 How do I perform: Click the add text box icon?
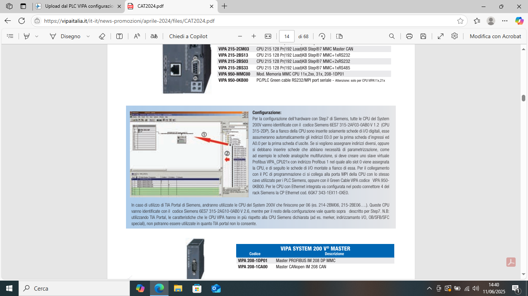pos(119,36)
